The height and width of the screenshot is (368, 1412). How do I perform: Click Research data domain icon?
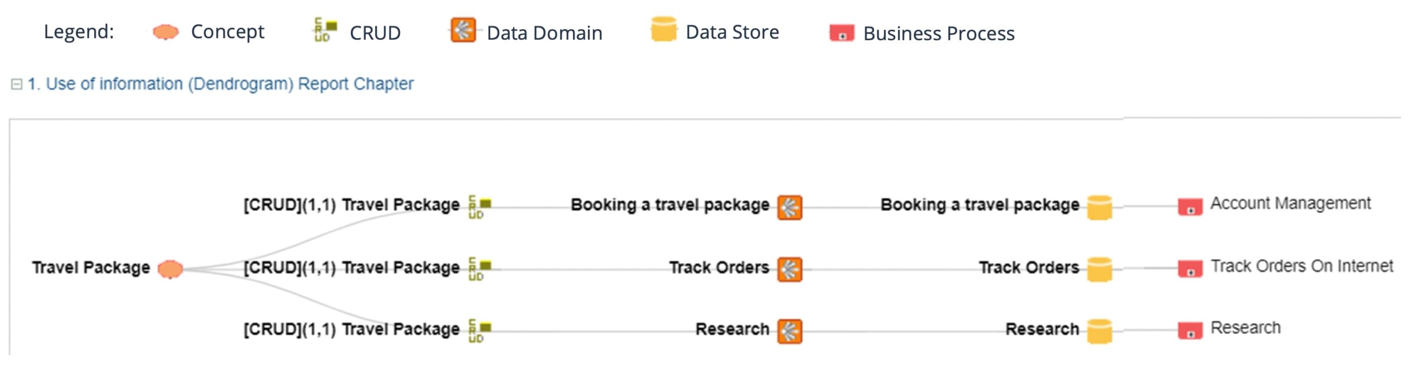pos(789,332)
